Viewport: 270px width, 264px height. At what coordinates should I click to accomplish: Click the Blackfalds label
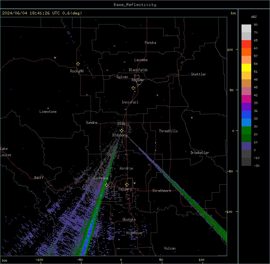(x=138, y=70)
